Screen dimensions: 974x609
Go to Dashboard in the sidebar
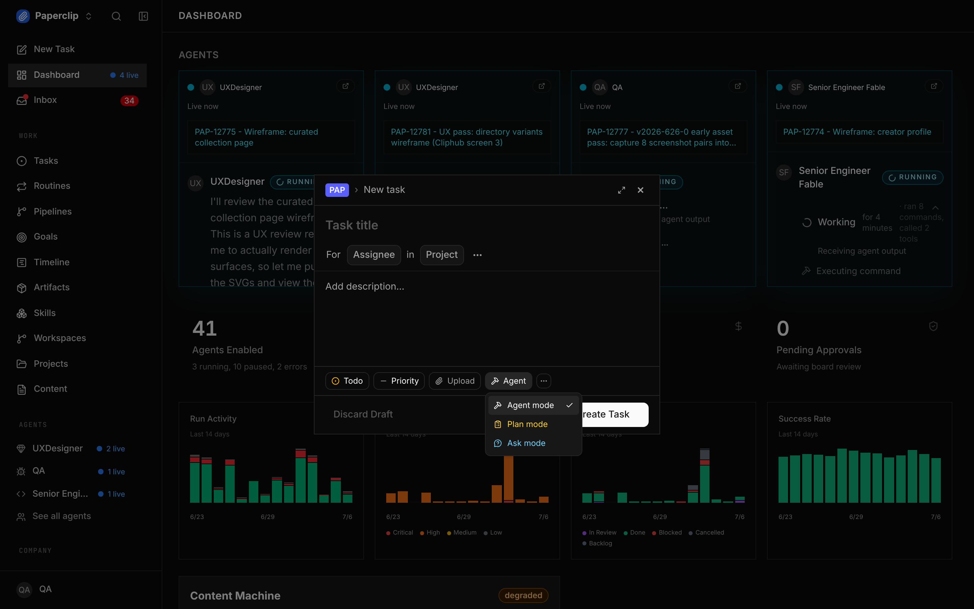coord(78,75)
